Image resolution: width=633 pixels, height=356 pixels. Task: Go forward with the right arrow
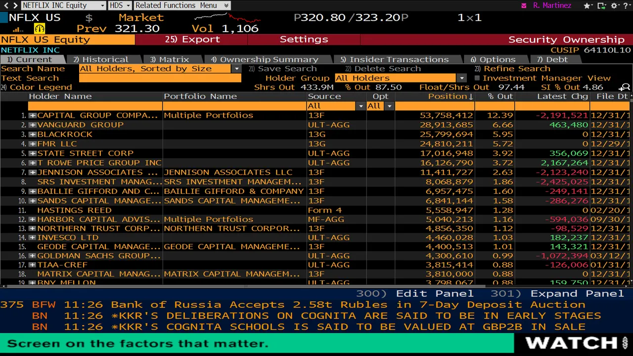click(x=14, y=5)
